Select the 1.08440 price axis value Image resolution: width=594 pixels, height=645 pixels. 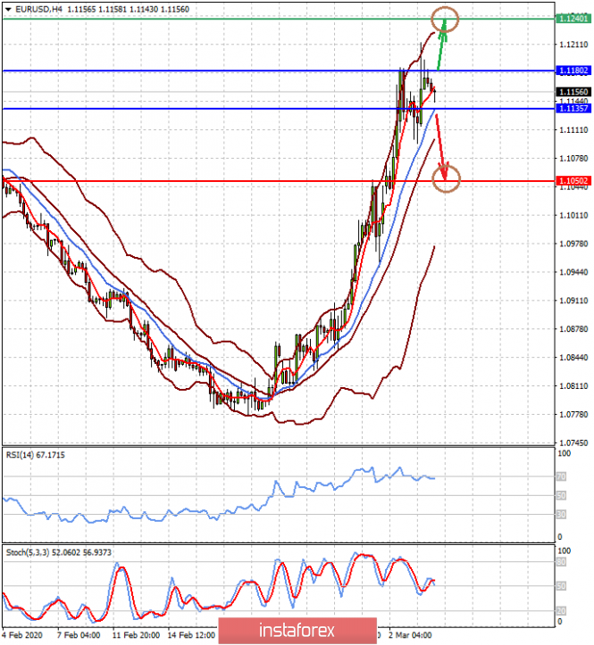(573, 358)
